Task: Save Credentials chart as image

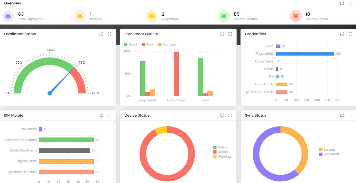Action: tap(342, 34)
